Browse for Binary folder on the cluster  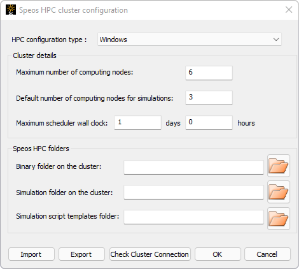(279, 166)
